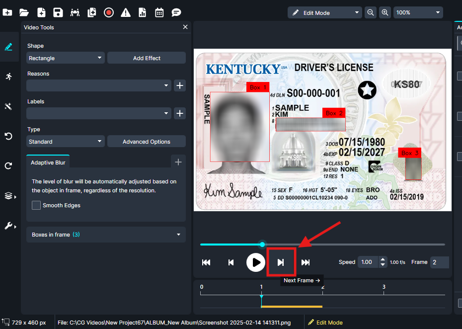Add a new reason with plus button
The image size is (462, 329).
tap(180, 85)
